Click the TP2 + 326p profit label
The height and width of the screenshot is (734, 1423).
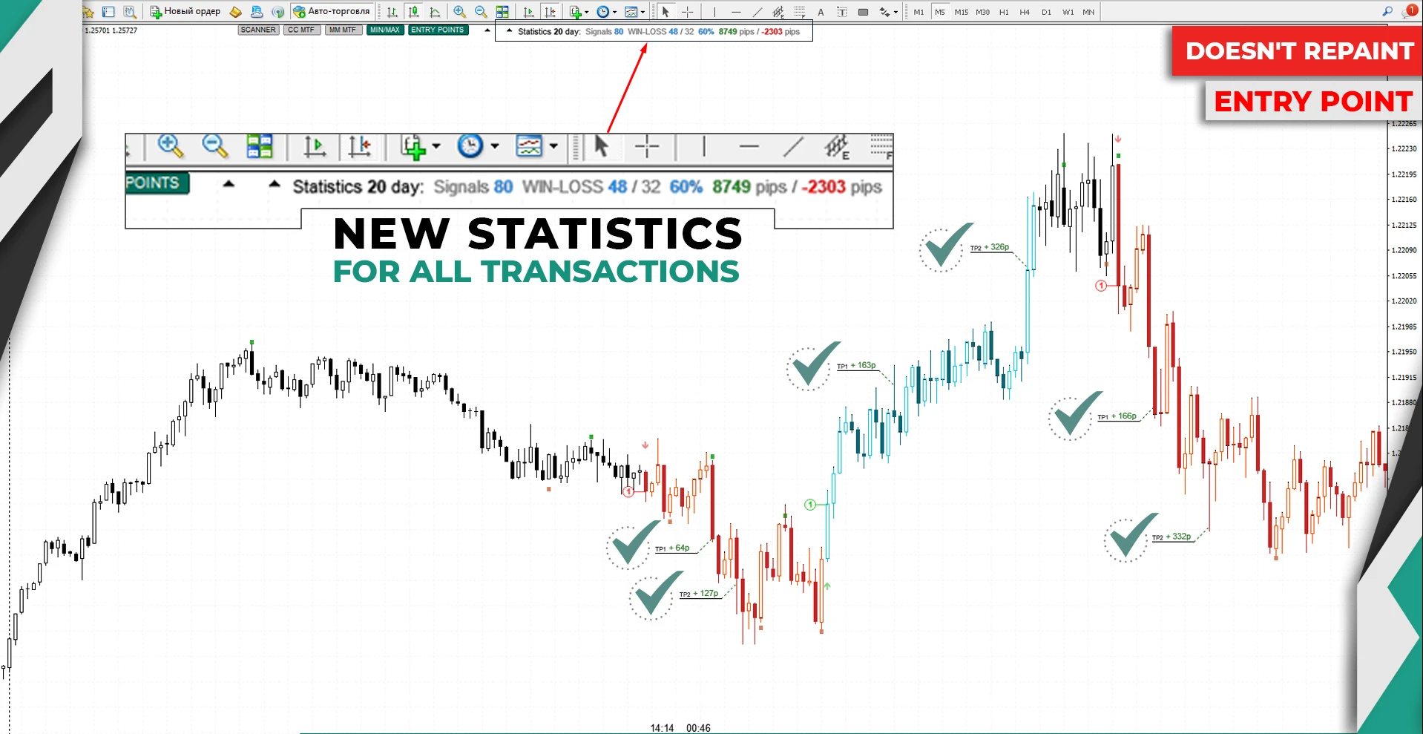990,247
